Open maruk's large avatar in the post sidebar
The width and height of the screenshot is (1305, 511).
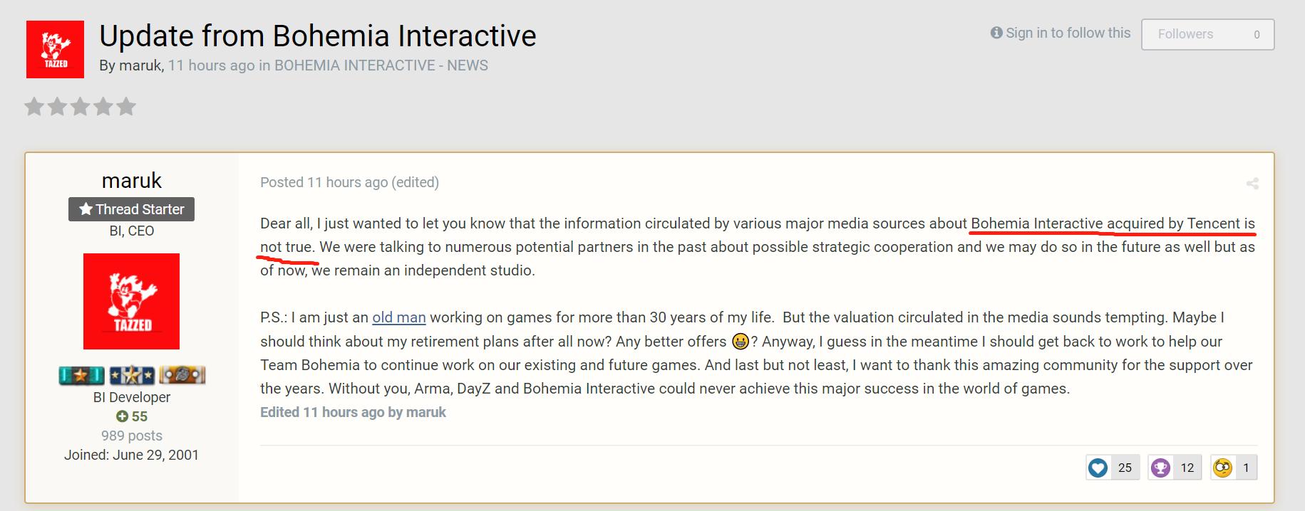(x=131, y=301)
